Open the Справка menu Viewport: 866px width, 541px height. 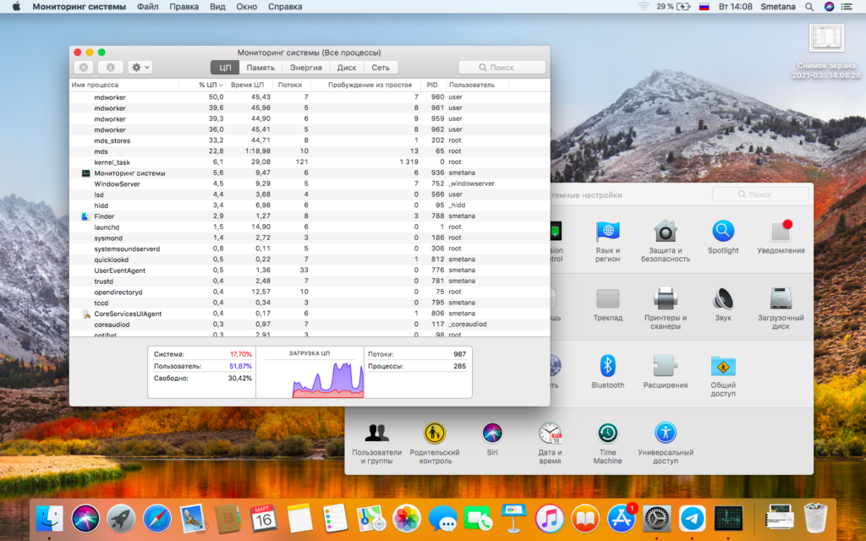click(285, 7)
